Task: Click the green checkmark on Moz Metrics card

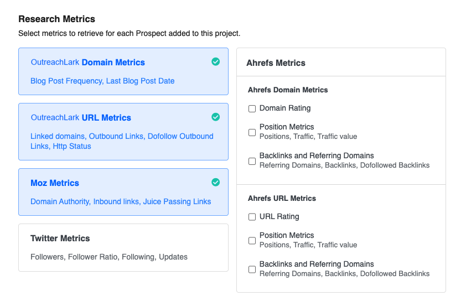Action: [x=215, y=182]
